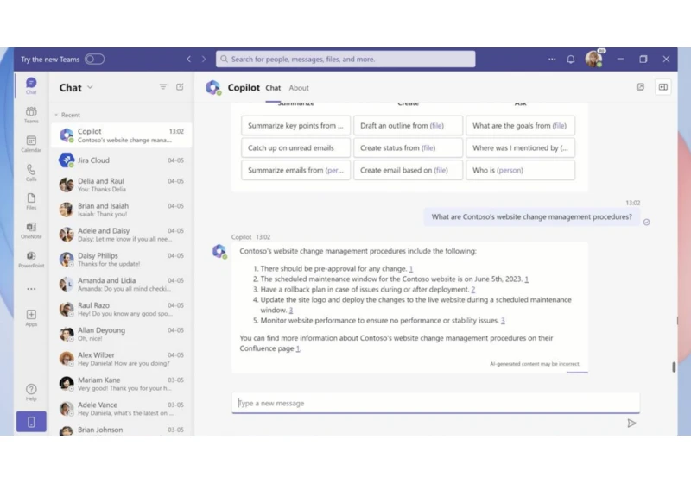Go back with the left arrow
This screenshot has height=483, width=691.
pyautogui.click(x=188, y=59)
